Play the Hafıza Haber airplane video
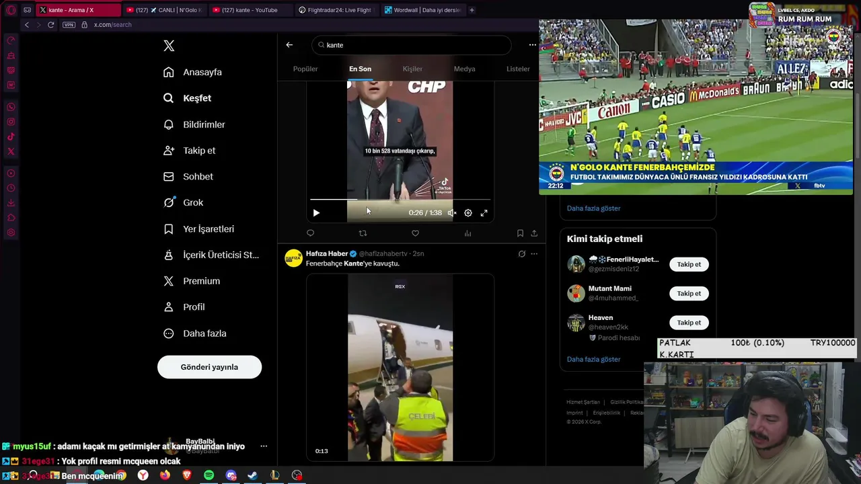 [x=400, y=368]
